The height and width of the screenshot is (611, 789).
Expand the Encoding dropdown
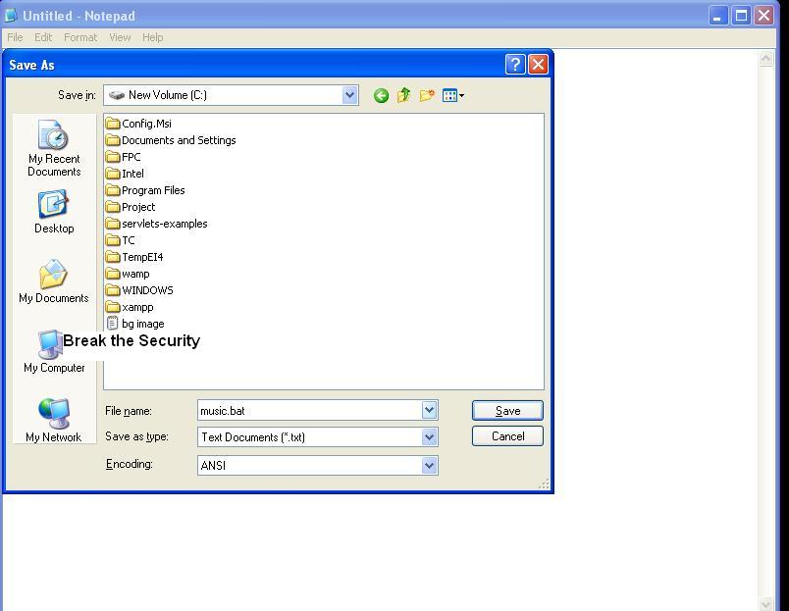click(x=429, y=465)
